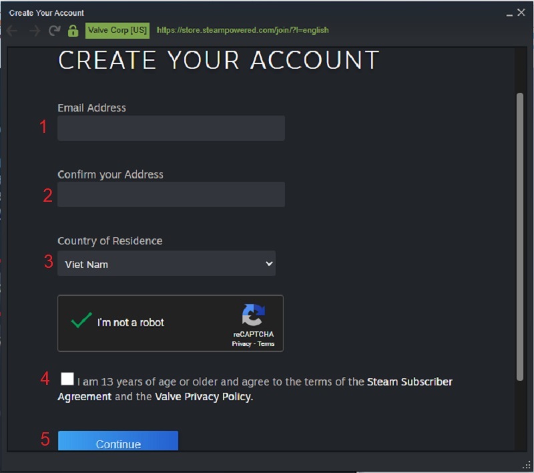Open the reCAPTCHA Privacy link
The width and height of the screenshot is (534, 473).
[x=242, y=344]
